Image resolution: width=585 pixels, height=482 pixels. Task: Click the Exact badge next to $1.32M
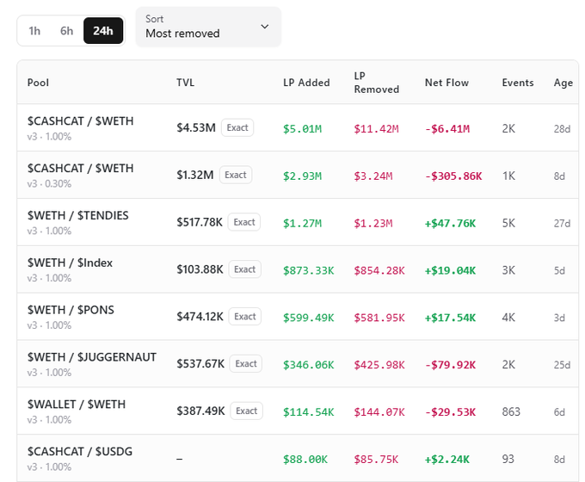[236, 175]
